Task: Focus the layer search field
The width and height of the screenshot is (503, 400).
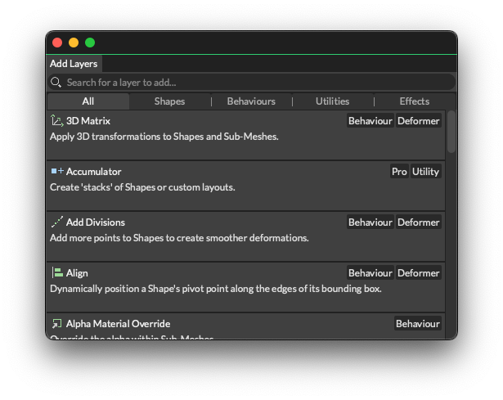Action: 254,83
